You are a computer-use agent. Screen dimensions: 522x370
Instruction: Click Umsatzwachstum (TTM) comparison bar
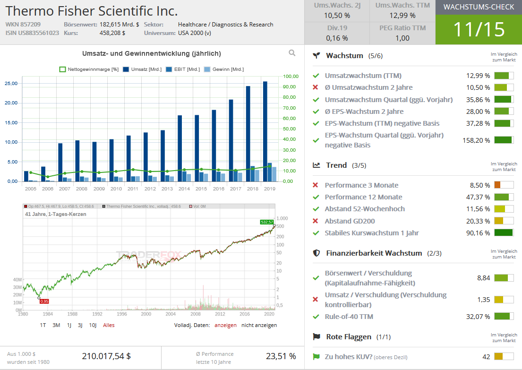504,76
